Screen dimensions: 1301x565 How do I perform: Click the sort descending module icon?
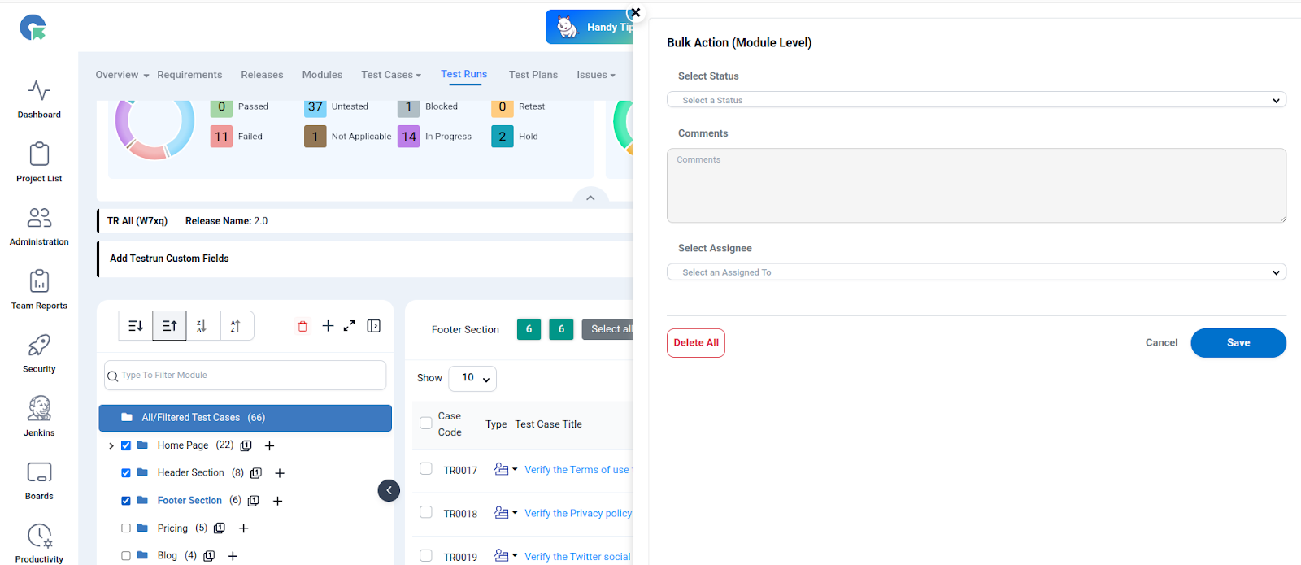coord(136,326)
